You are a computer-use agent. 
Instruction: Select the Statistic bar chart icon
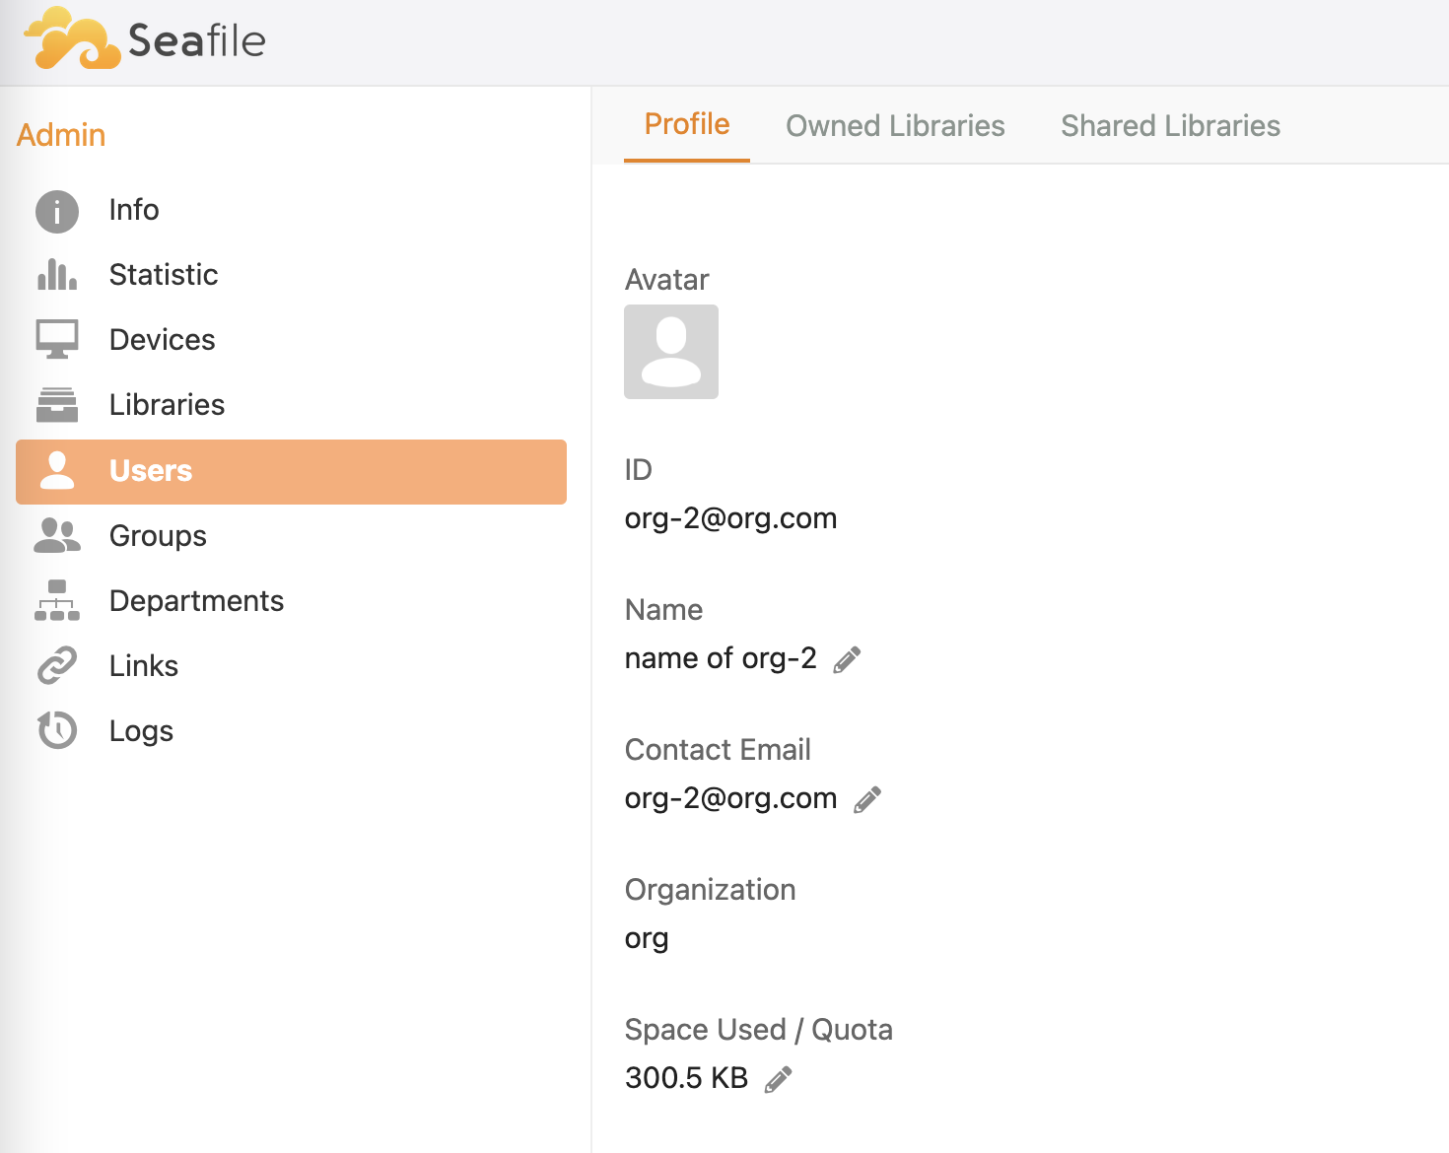pyautogui.click(x=57, y=275)
